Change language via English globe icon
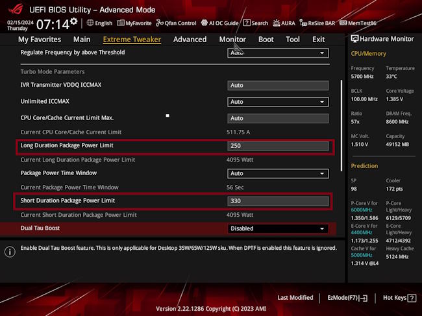Screen dimensions: 422x316 click(x=99, y=23)
